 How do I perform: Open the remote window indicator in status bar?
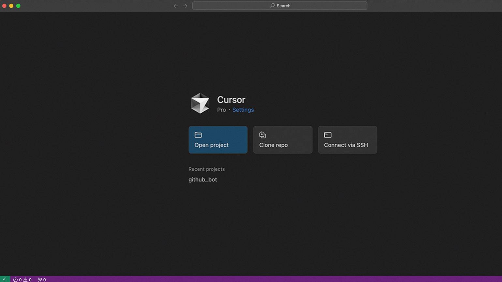(x=5, y=279)
